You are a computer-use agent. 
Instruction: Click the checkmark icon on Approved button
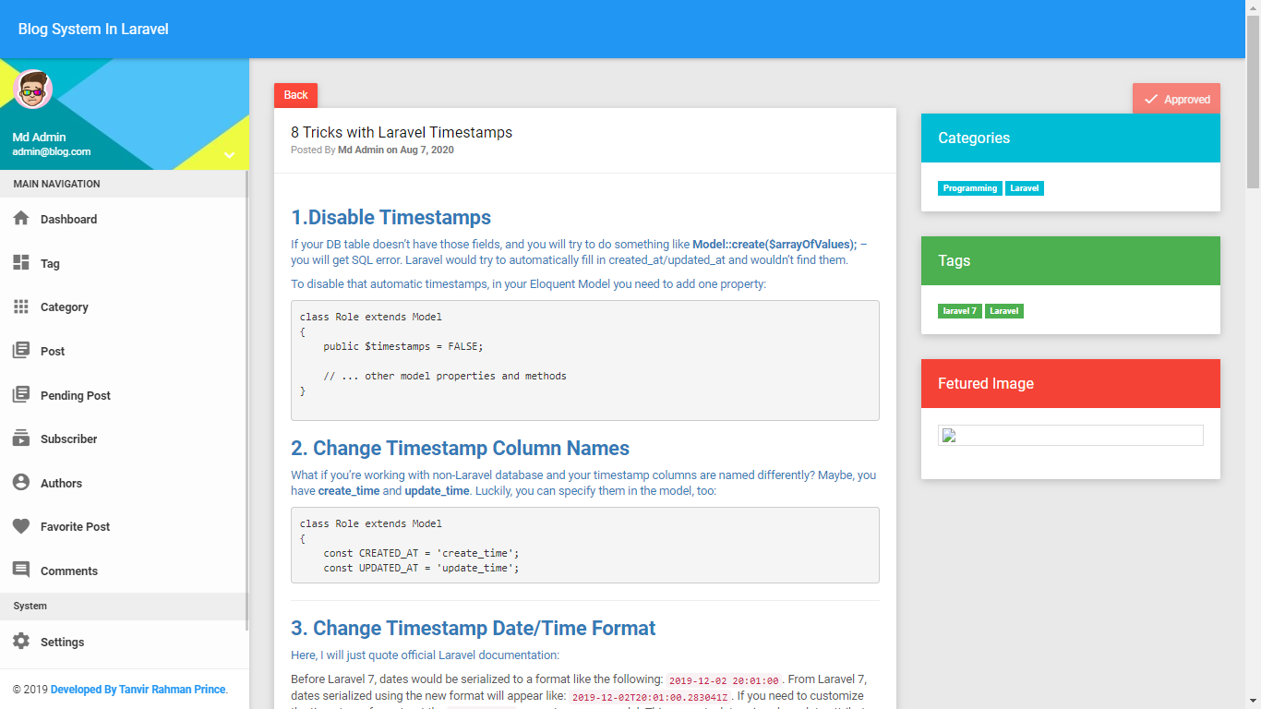coord(1150,99)
